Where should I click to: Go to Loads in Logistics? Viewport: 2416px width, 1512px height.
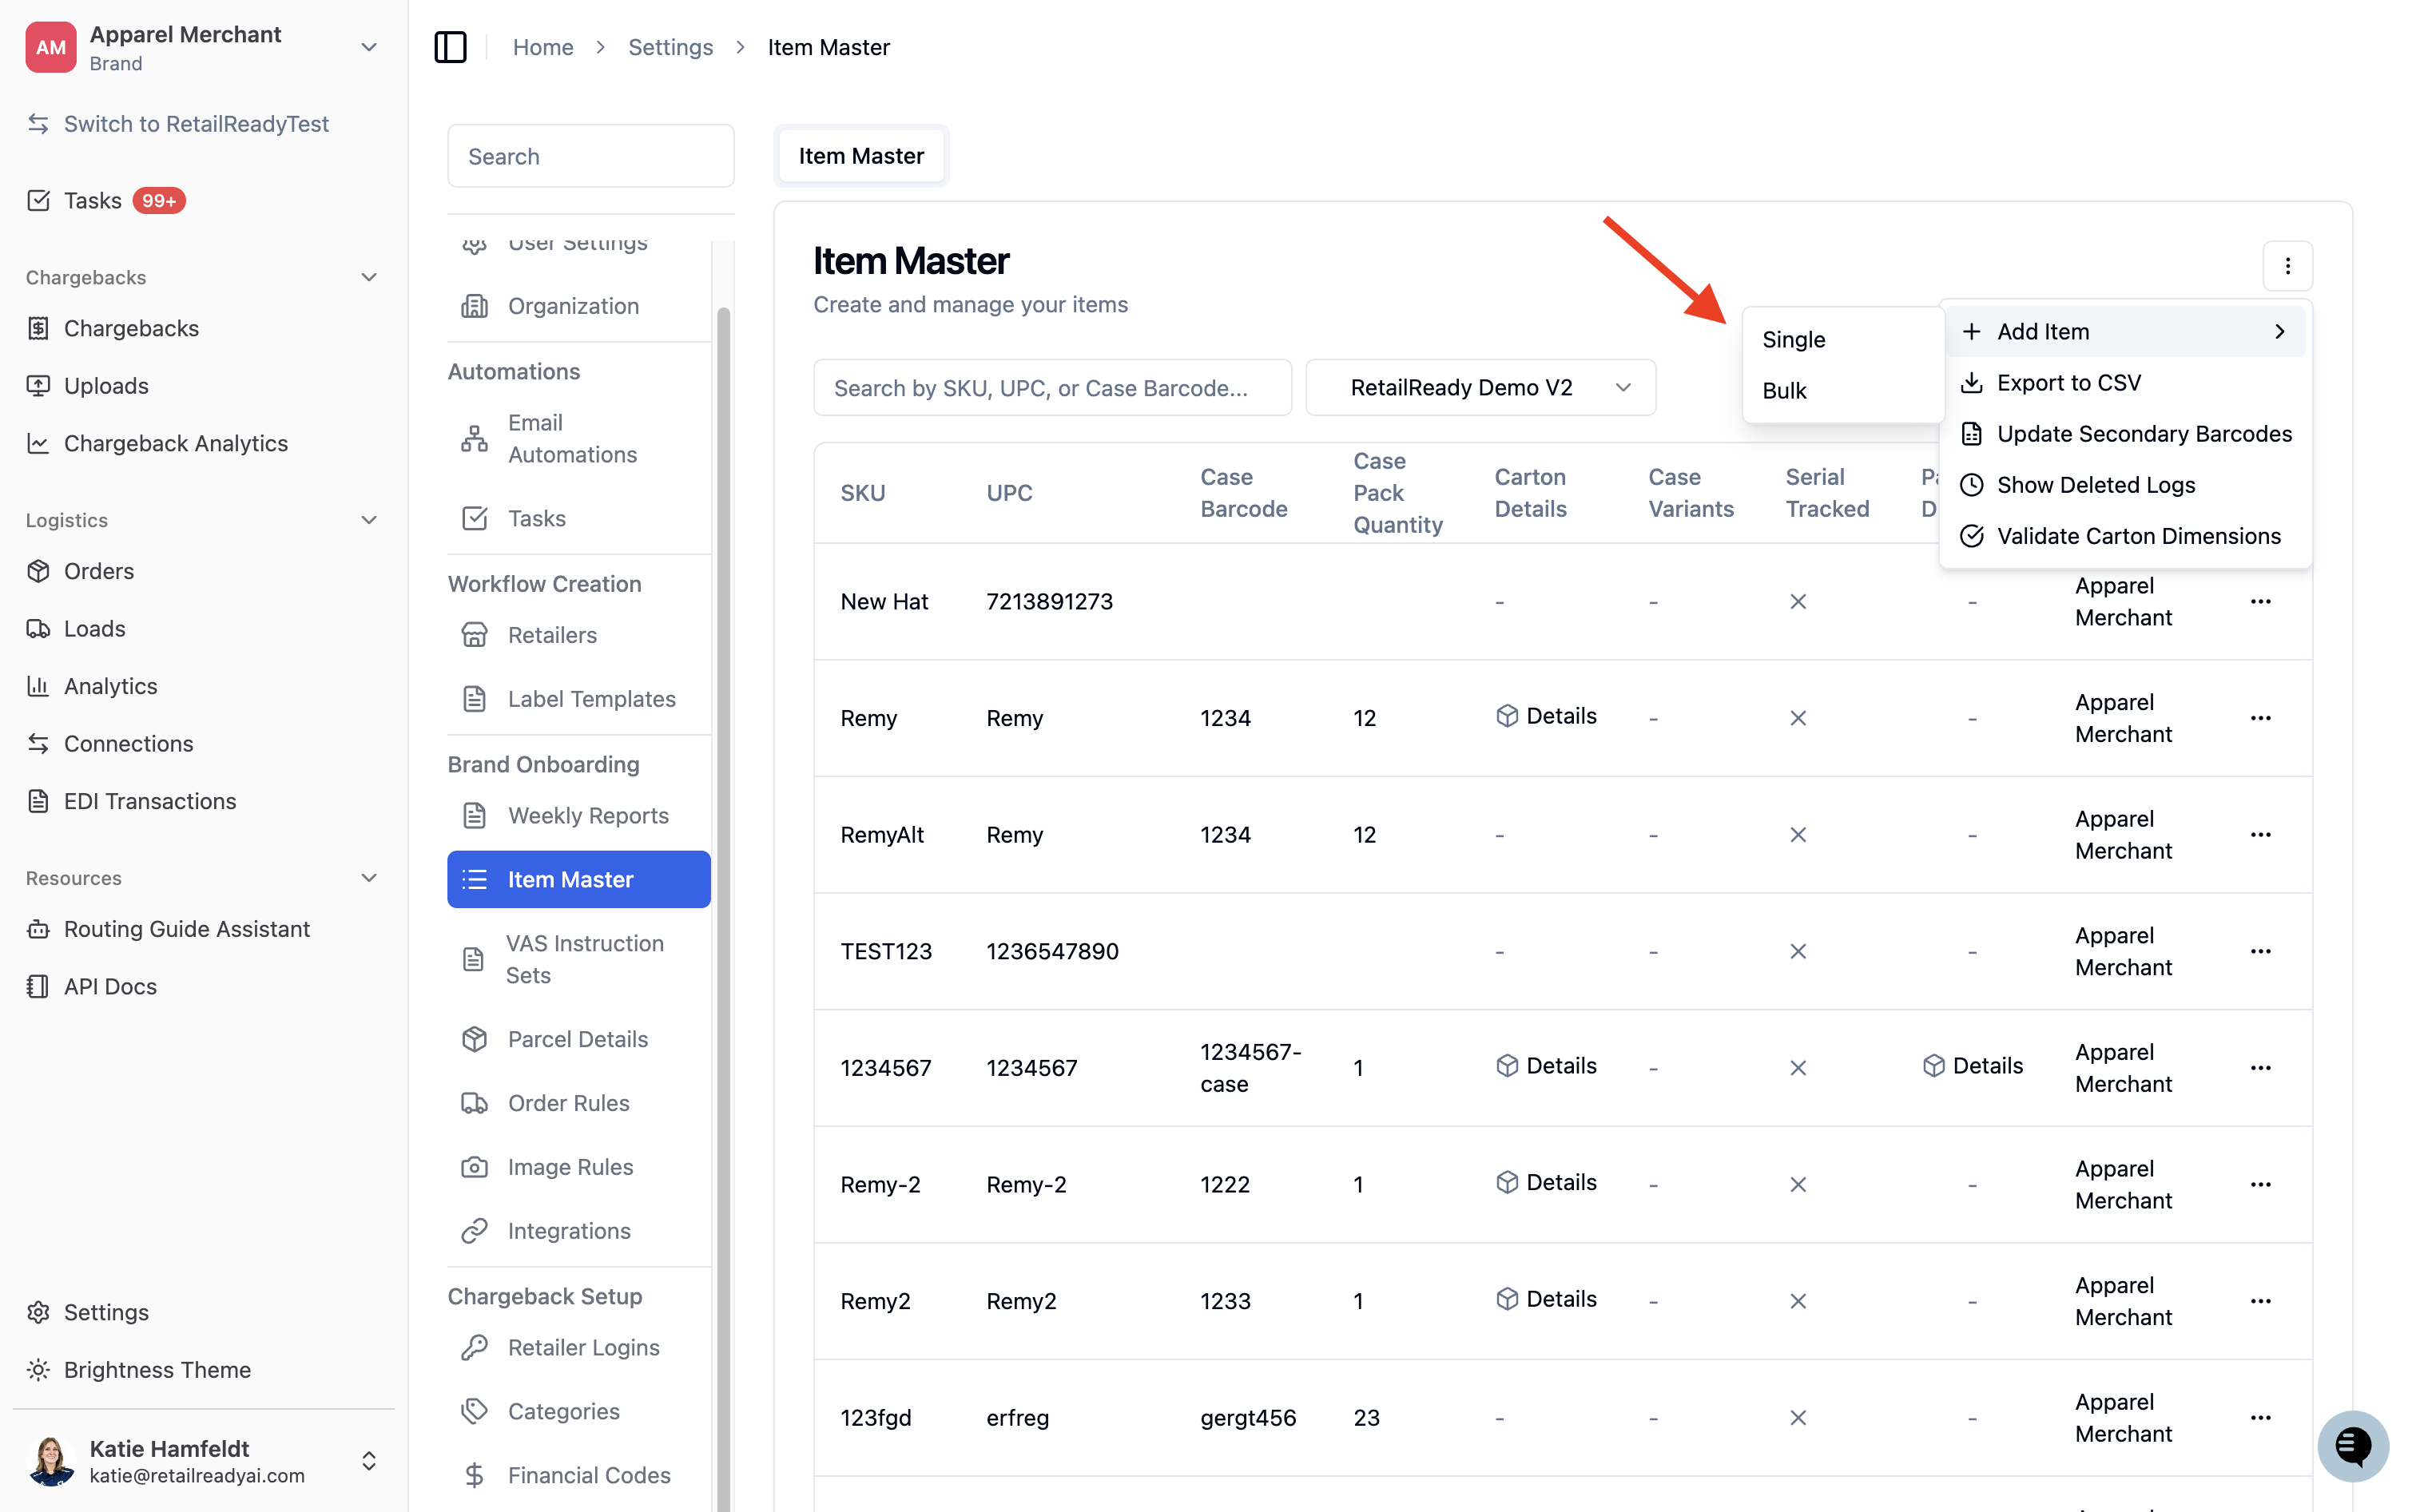76,628
